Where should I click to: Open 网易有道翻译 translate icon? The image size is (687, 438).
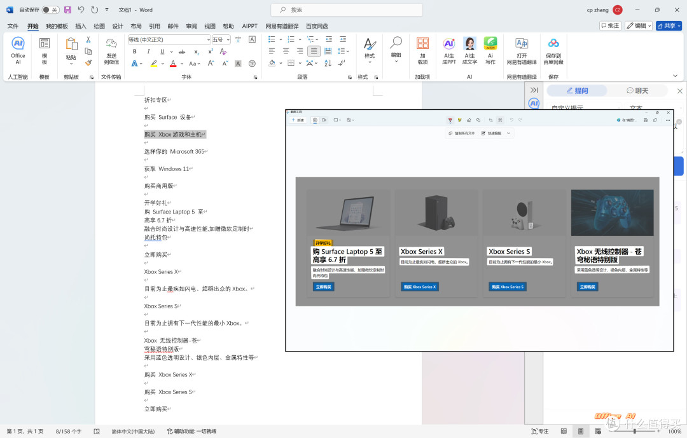click(522, 50)
